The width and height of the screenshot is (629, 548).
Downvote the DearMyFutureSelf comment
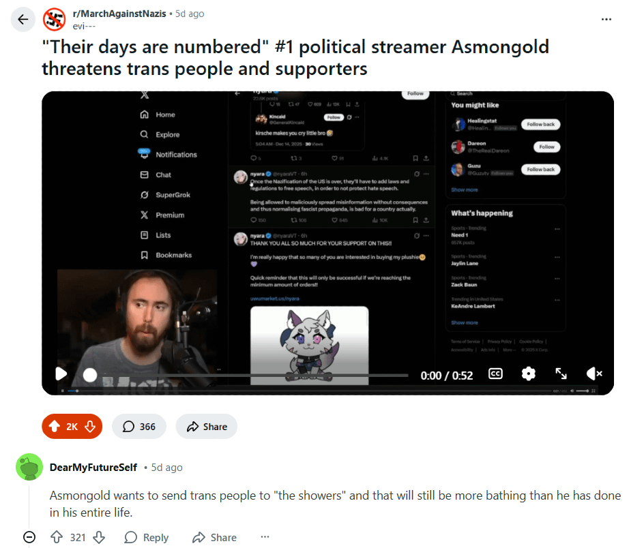pyautogui.click(x=99, y=537)
